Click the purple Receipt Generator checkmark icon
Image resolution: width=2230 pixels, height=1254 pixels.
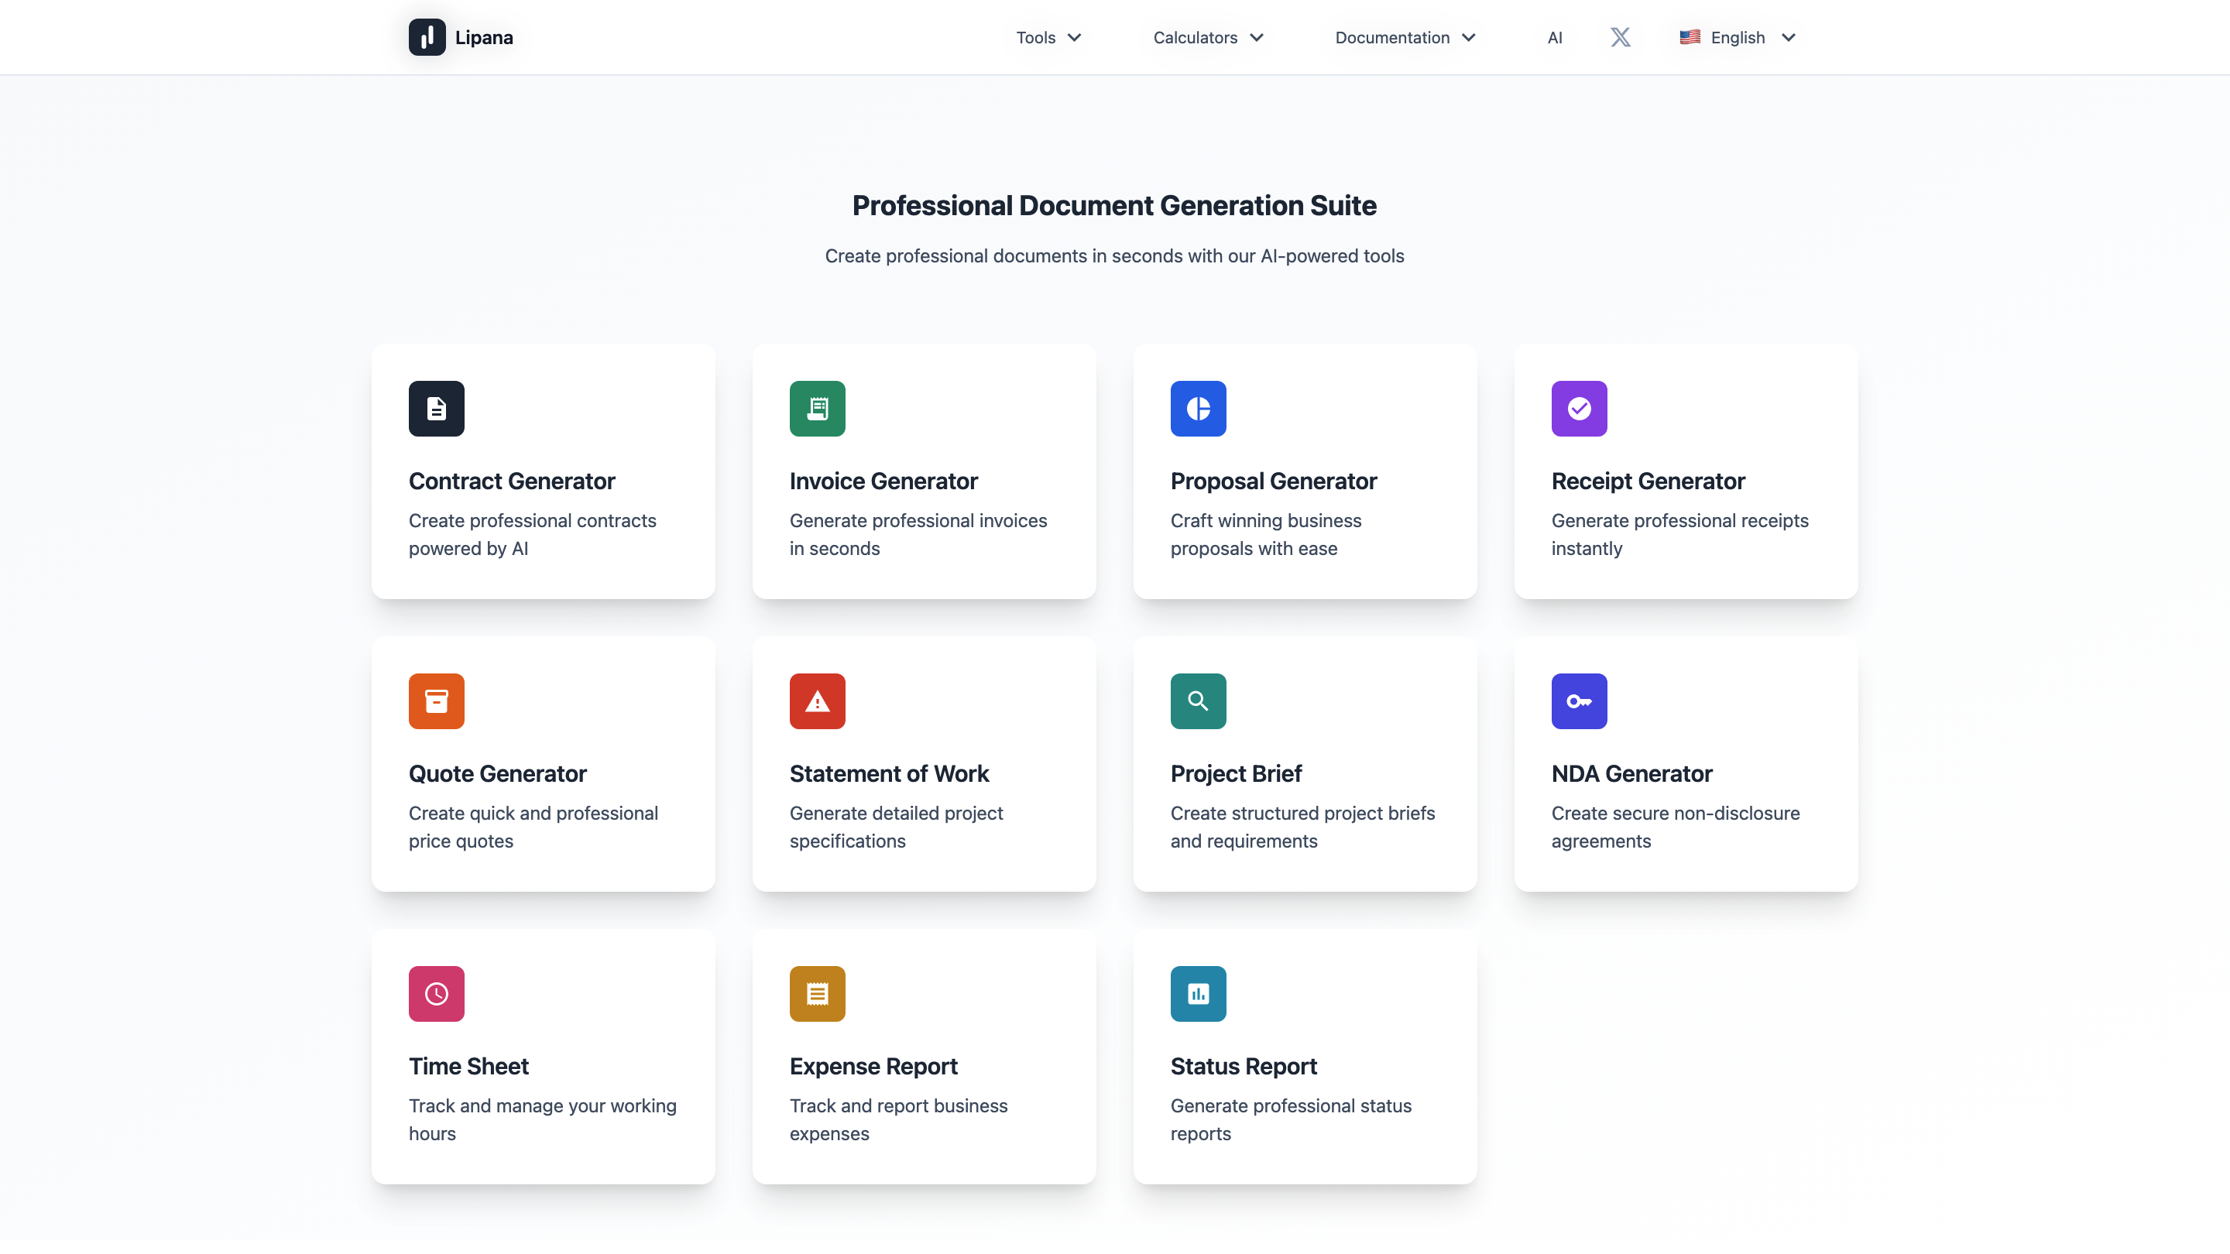point(1579,409)
